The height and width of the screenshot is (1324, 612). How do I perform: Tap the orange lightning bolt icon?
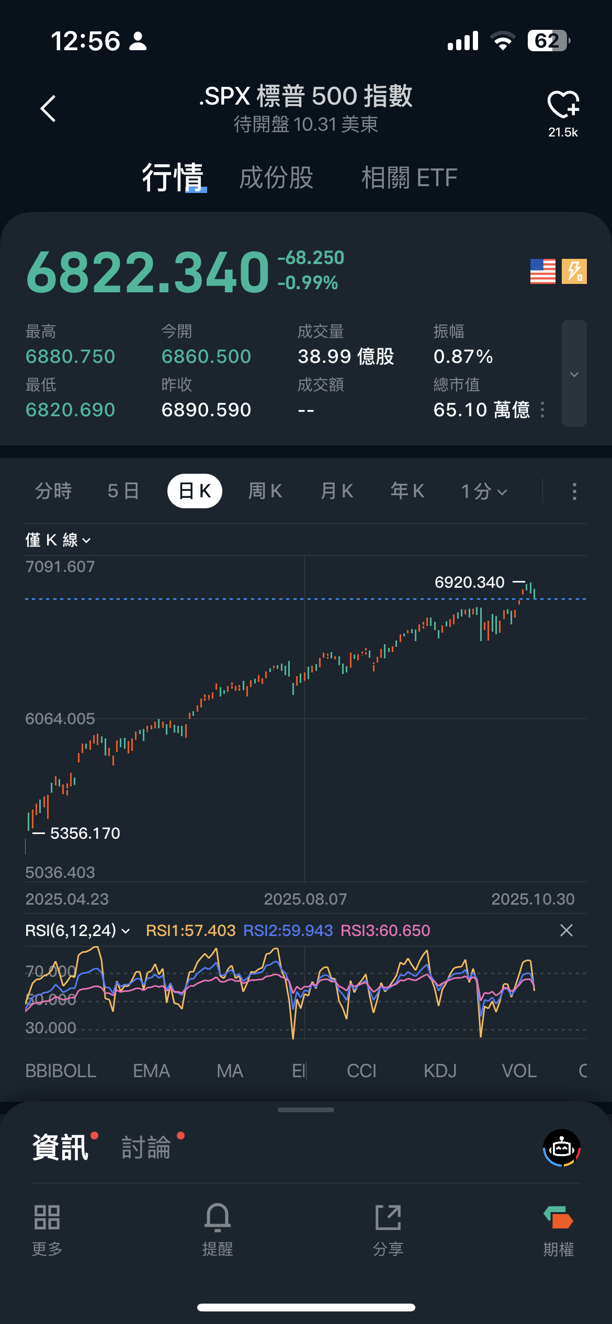click(574, 271)
